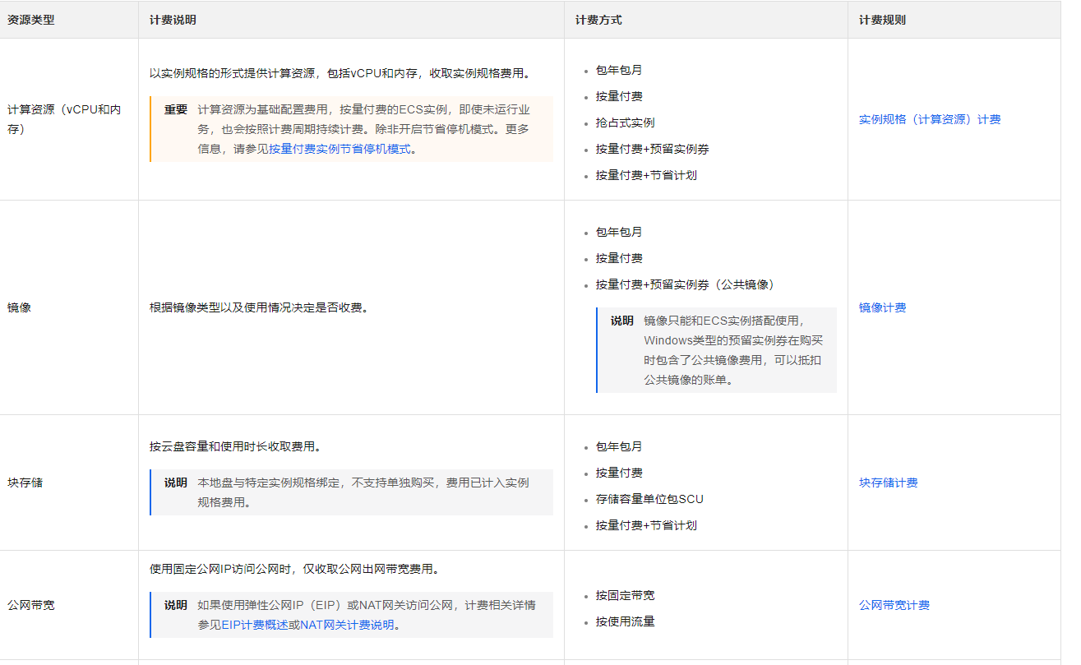Click the 说明 label in the 块存储 note

pyautogui.click(x=175, y=483)
